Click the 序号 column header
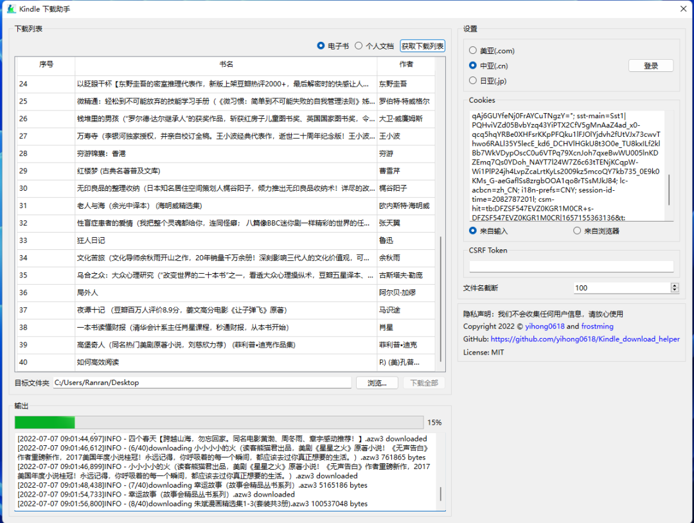This screenshot has height=523, width=694. pos(46,64)
